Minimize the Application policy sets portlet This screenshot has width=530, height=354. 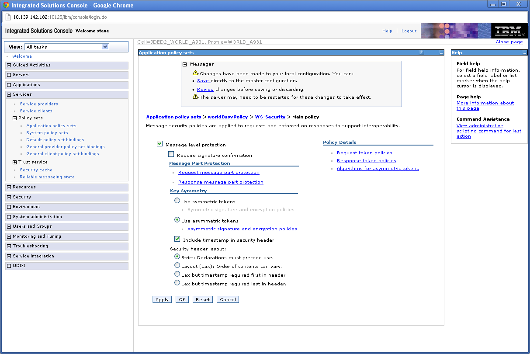tap(441, 52)
